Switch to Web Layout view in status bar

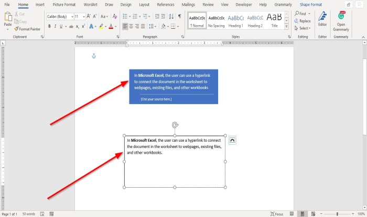click(313, 214)
